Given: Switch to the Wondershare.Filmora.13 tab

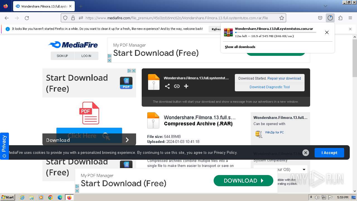Looking at the screenshot, I should pyautogui.click(x=44, y=6).
